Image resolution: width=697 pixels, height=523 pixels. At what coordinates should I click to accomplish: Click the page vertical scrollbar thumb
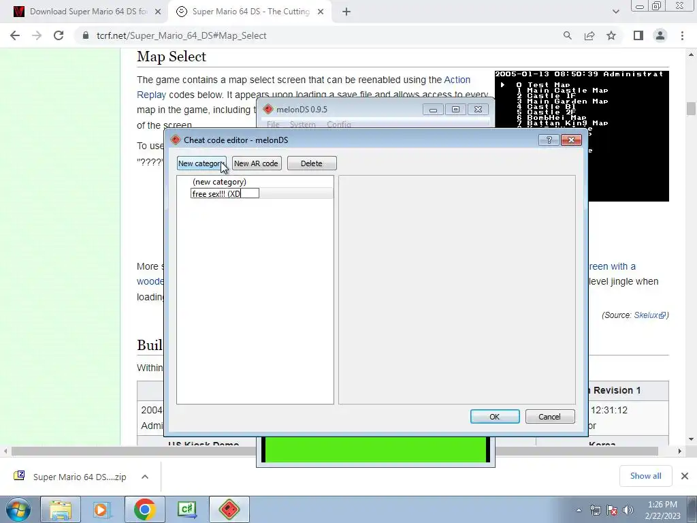[x=691, y=108]
